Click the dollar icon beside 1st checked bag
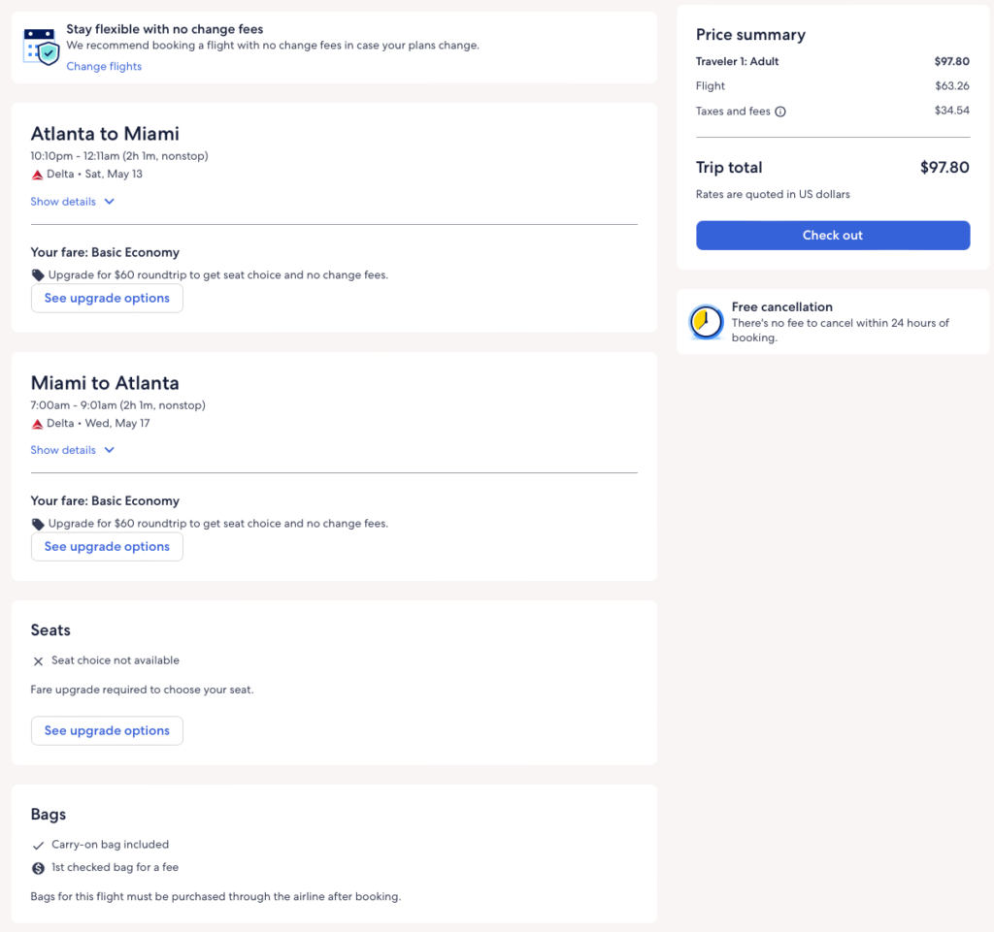This screenshot has width=994, height=932. pyautogui.click(x=38, y=868)
